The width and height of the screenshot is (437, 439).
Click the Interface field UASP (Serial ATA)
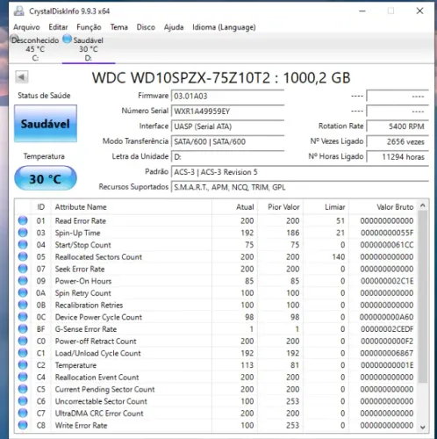[228, 126]
